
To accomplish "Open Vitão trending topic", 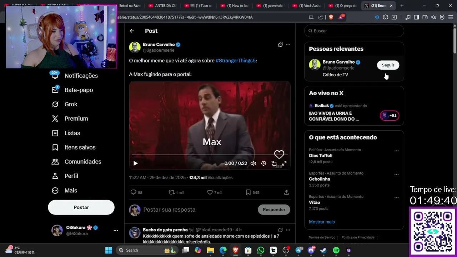I will [315, 202].
